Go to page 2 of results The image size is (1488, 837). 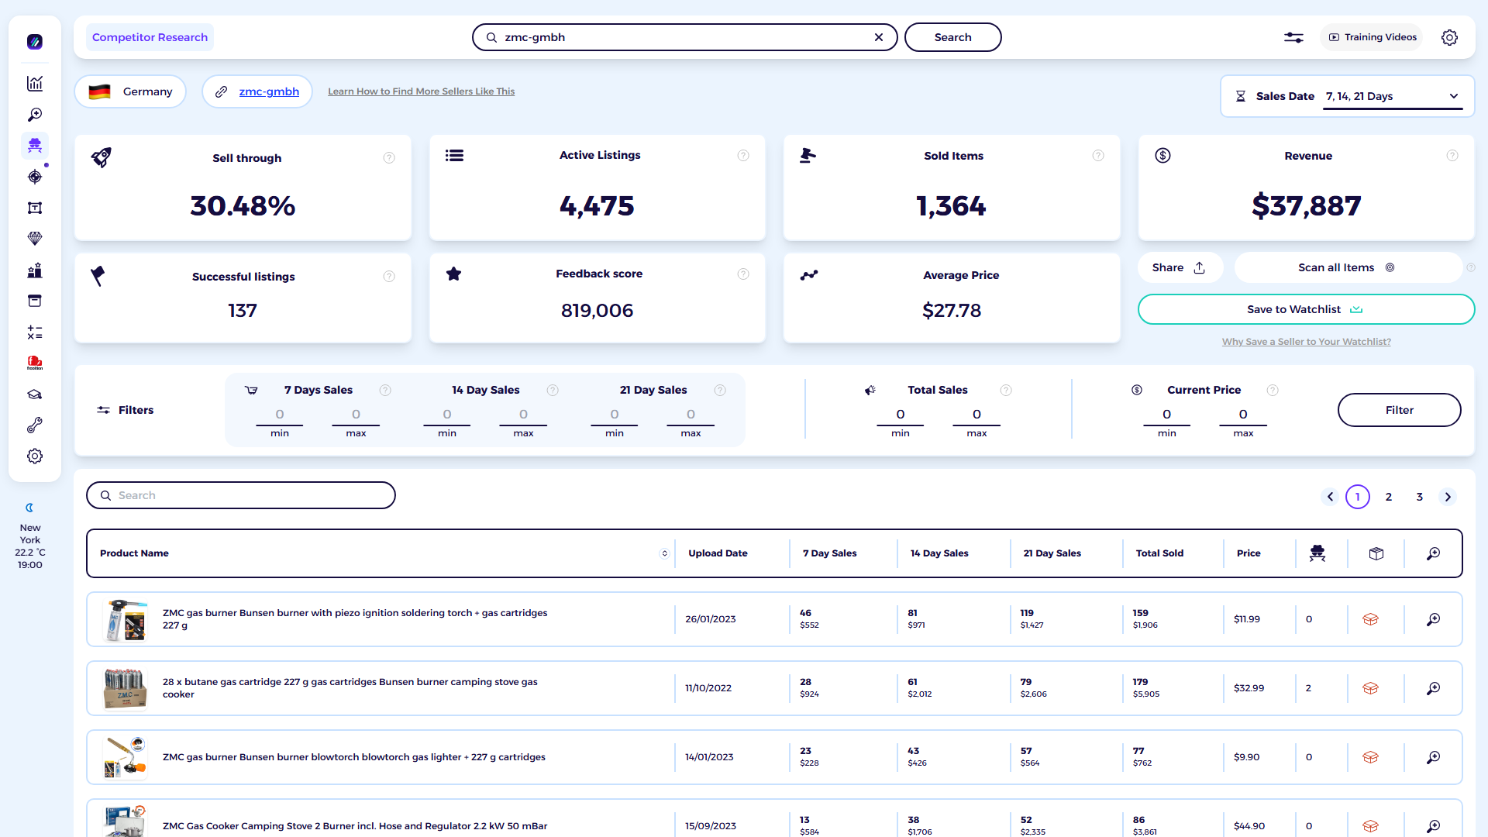point(1389,497)
